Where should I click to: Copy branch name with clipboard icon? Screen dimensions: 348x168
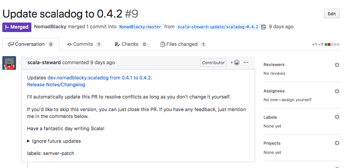263,27
